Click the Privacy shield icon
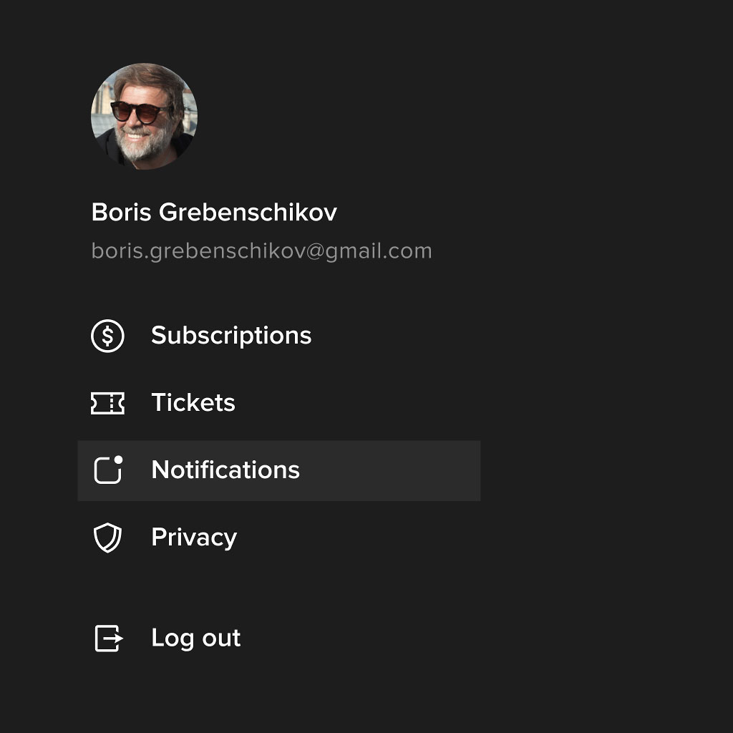This screenshot has width=733, height=733. pos(107,538)
